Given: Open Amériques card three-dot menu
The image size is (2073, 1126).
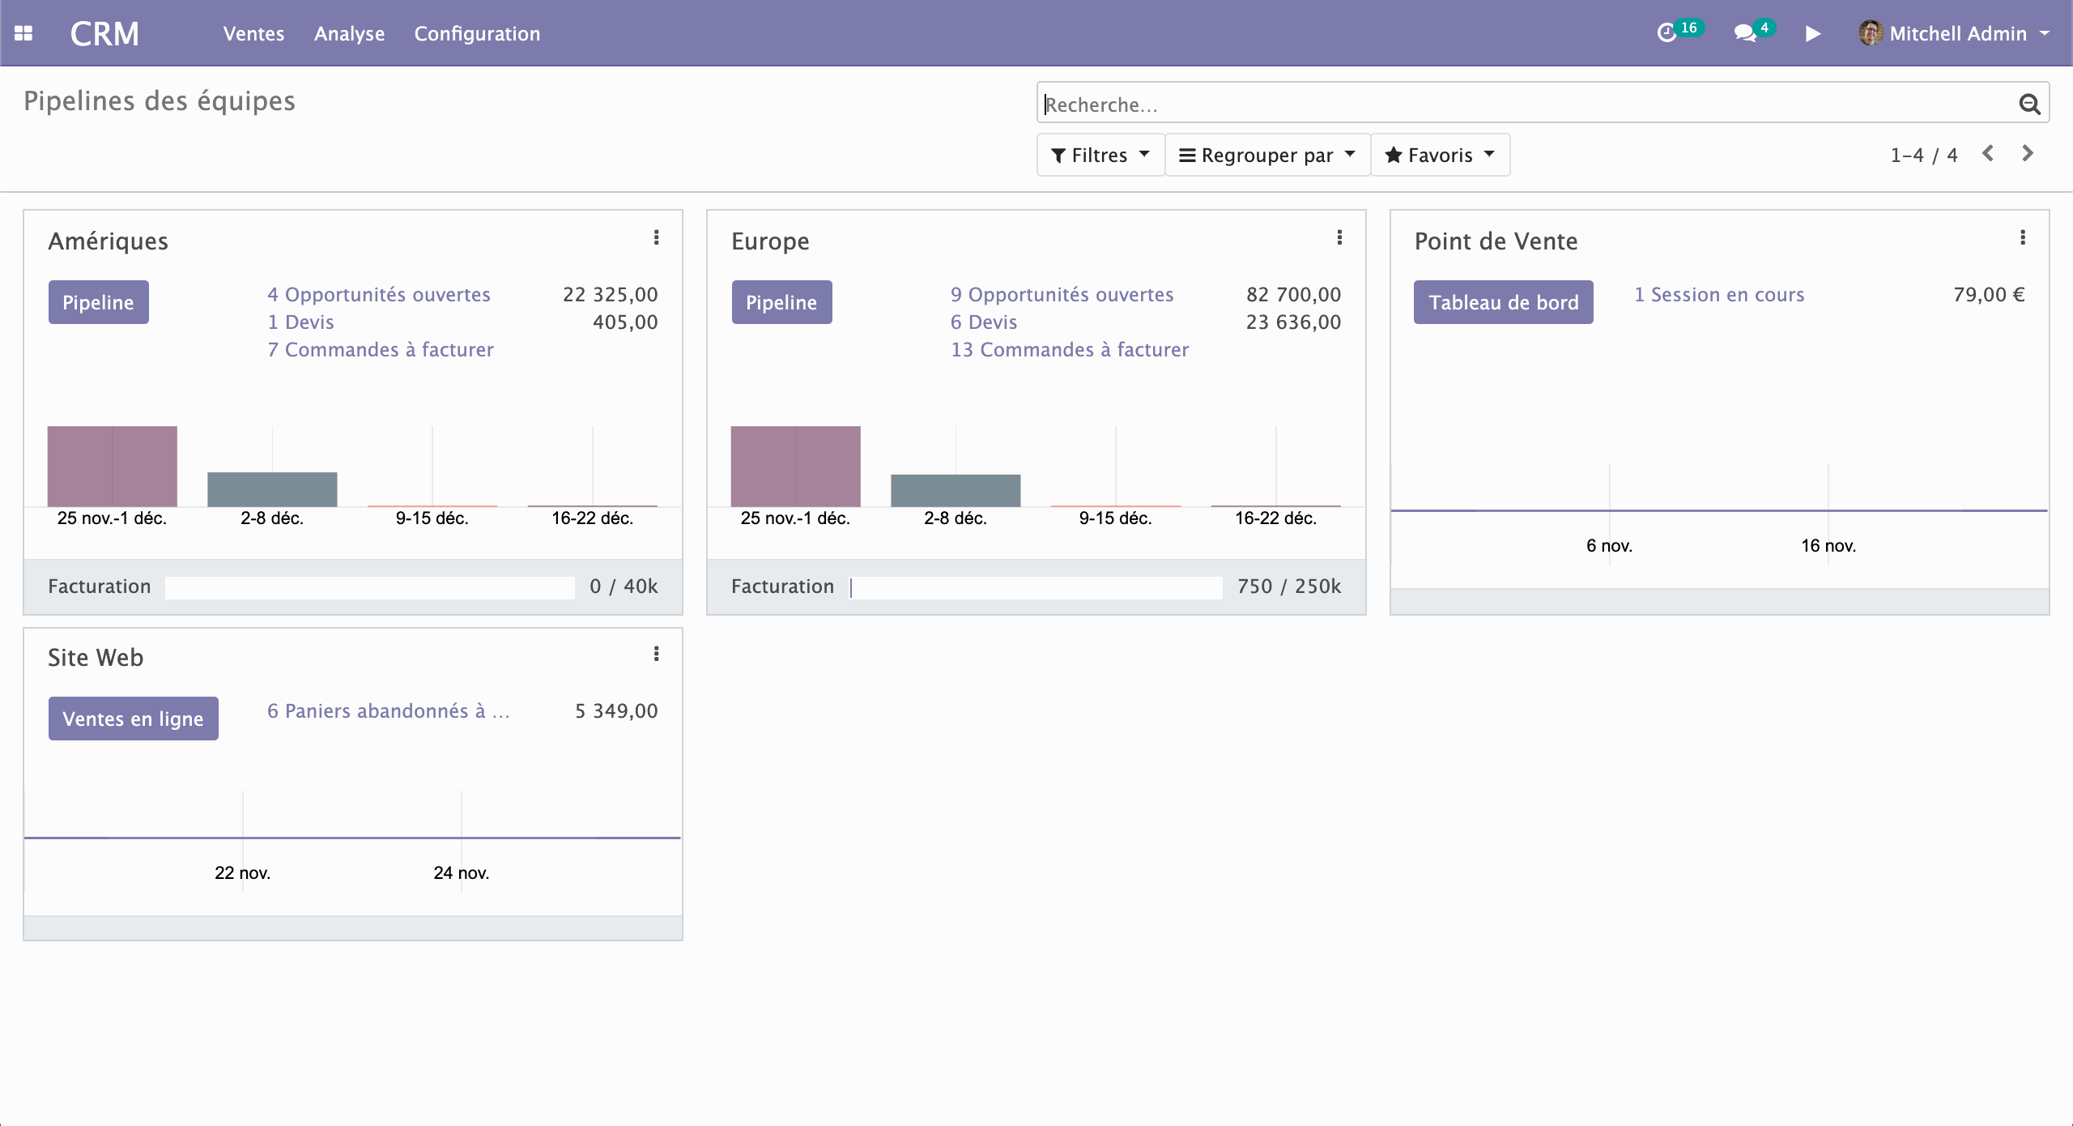Looking at the screenshot, I should (x=656, y=237).
